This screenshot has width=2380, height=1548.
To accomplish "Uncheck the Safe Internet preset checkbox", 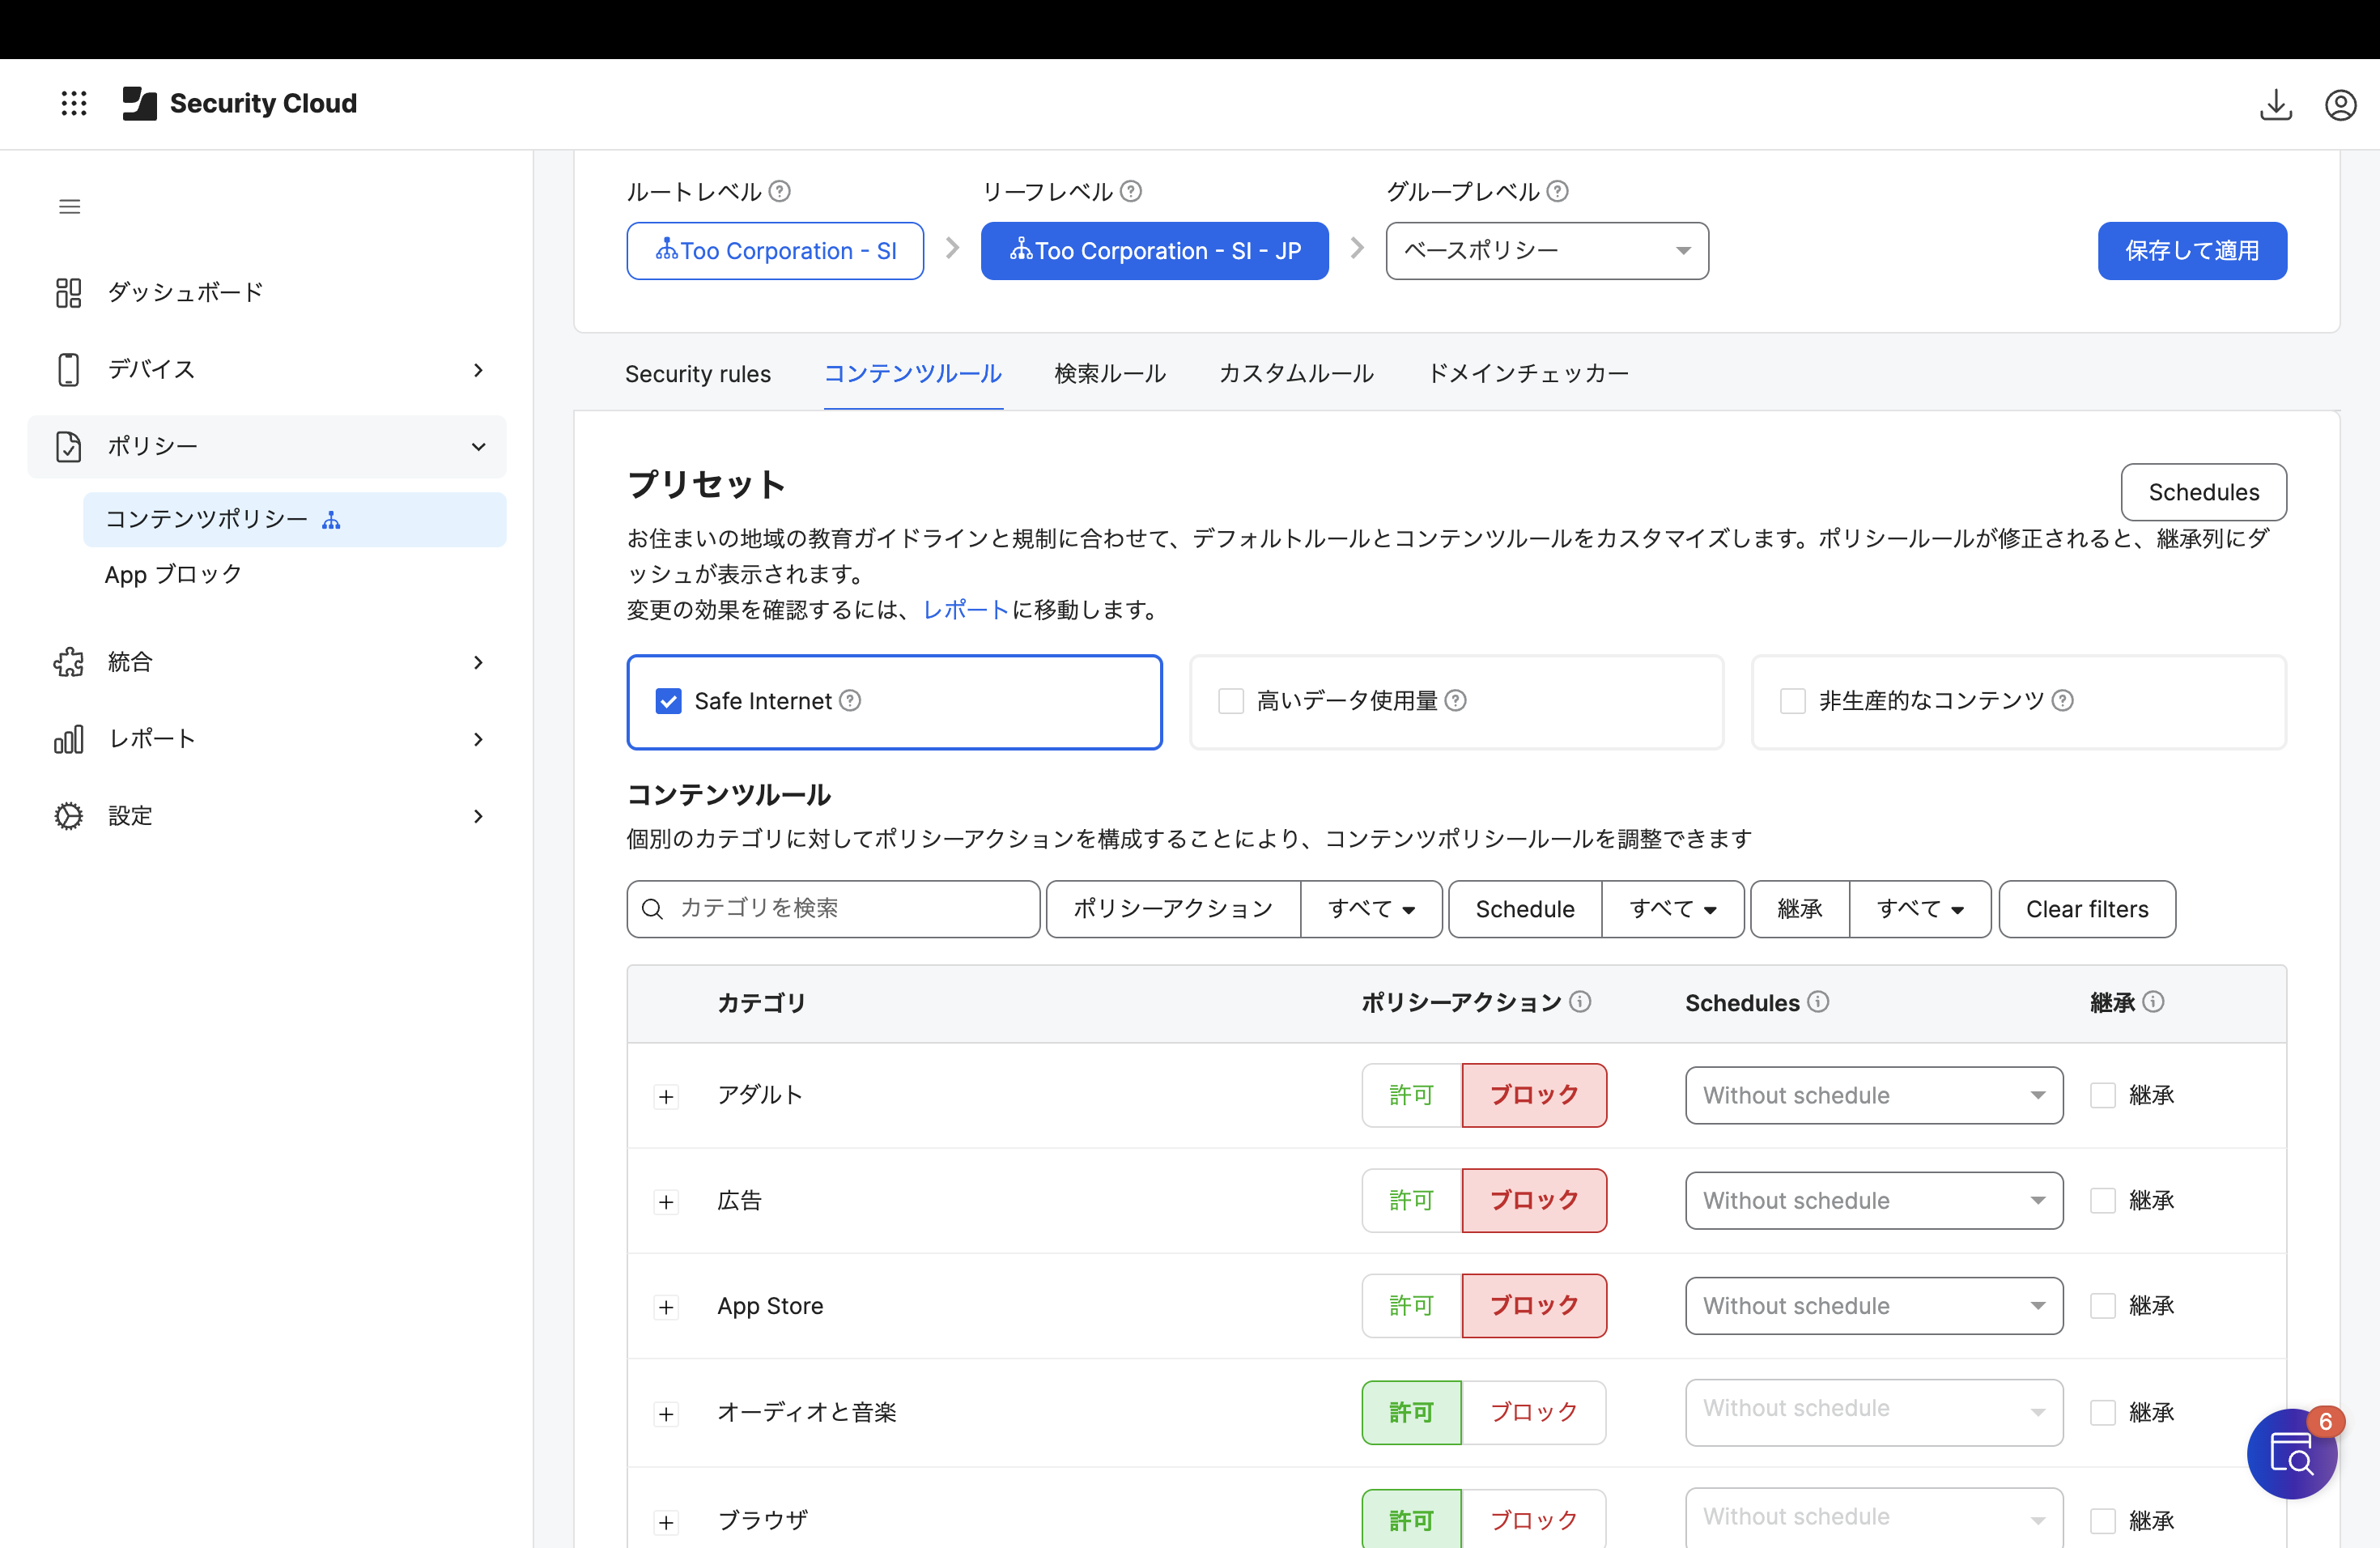I will [668, 701].
